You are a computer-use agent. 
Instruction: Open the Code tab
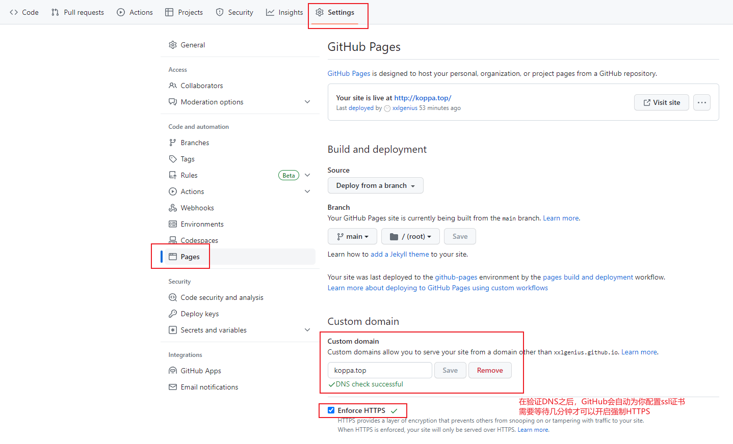tap(24, 12)
